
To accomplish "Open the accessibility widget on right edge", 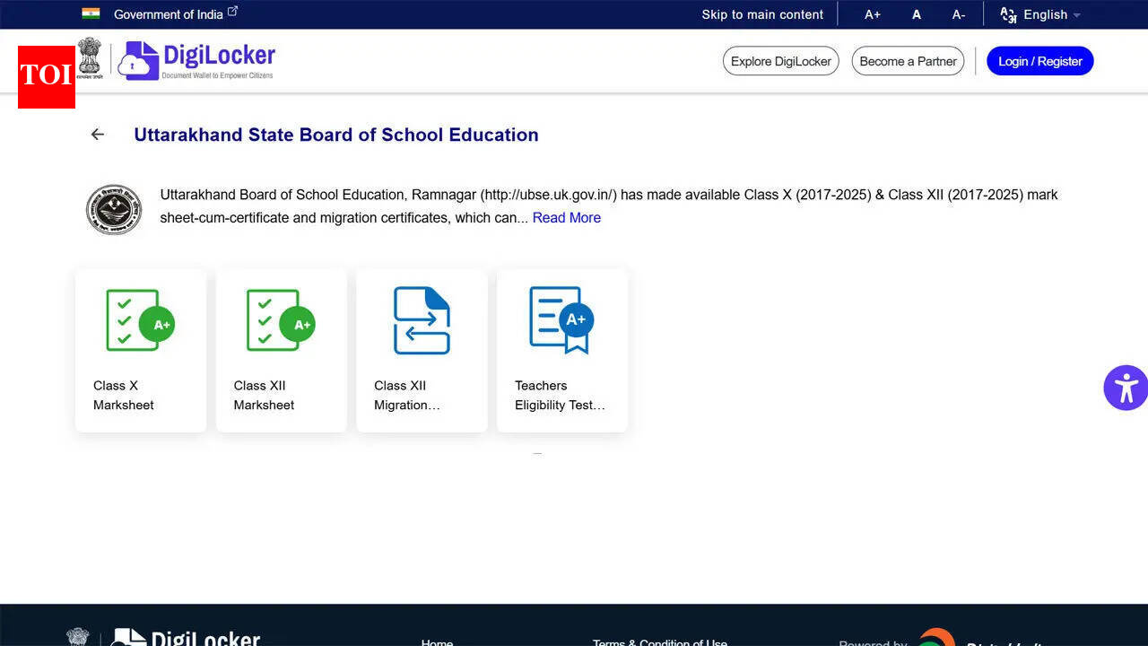I will pyautogui.click(x=1128, y=388).
